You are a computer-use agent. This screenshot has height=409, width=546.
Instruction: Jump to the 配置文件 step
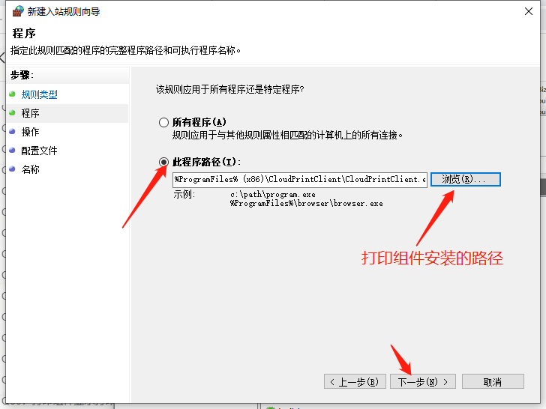click(39, 151)
